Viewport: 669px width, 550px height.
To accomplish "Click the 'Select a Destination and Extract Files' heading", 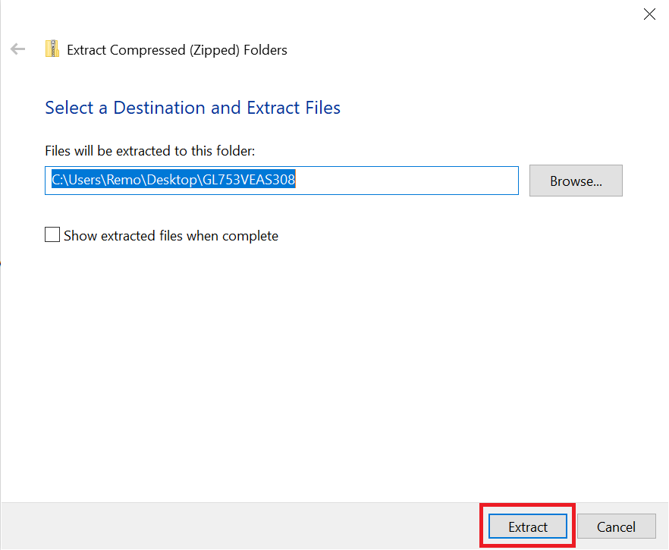I will (x=193, y=108).
